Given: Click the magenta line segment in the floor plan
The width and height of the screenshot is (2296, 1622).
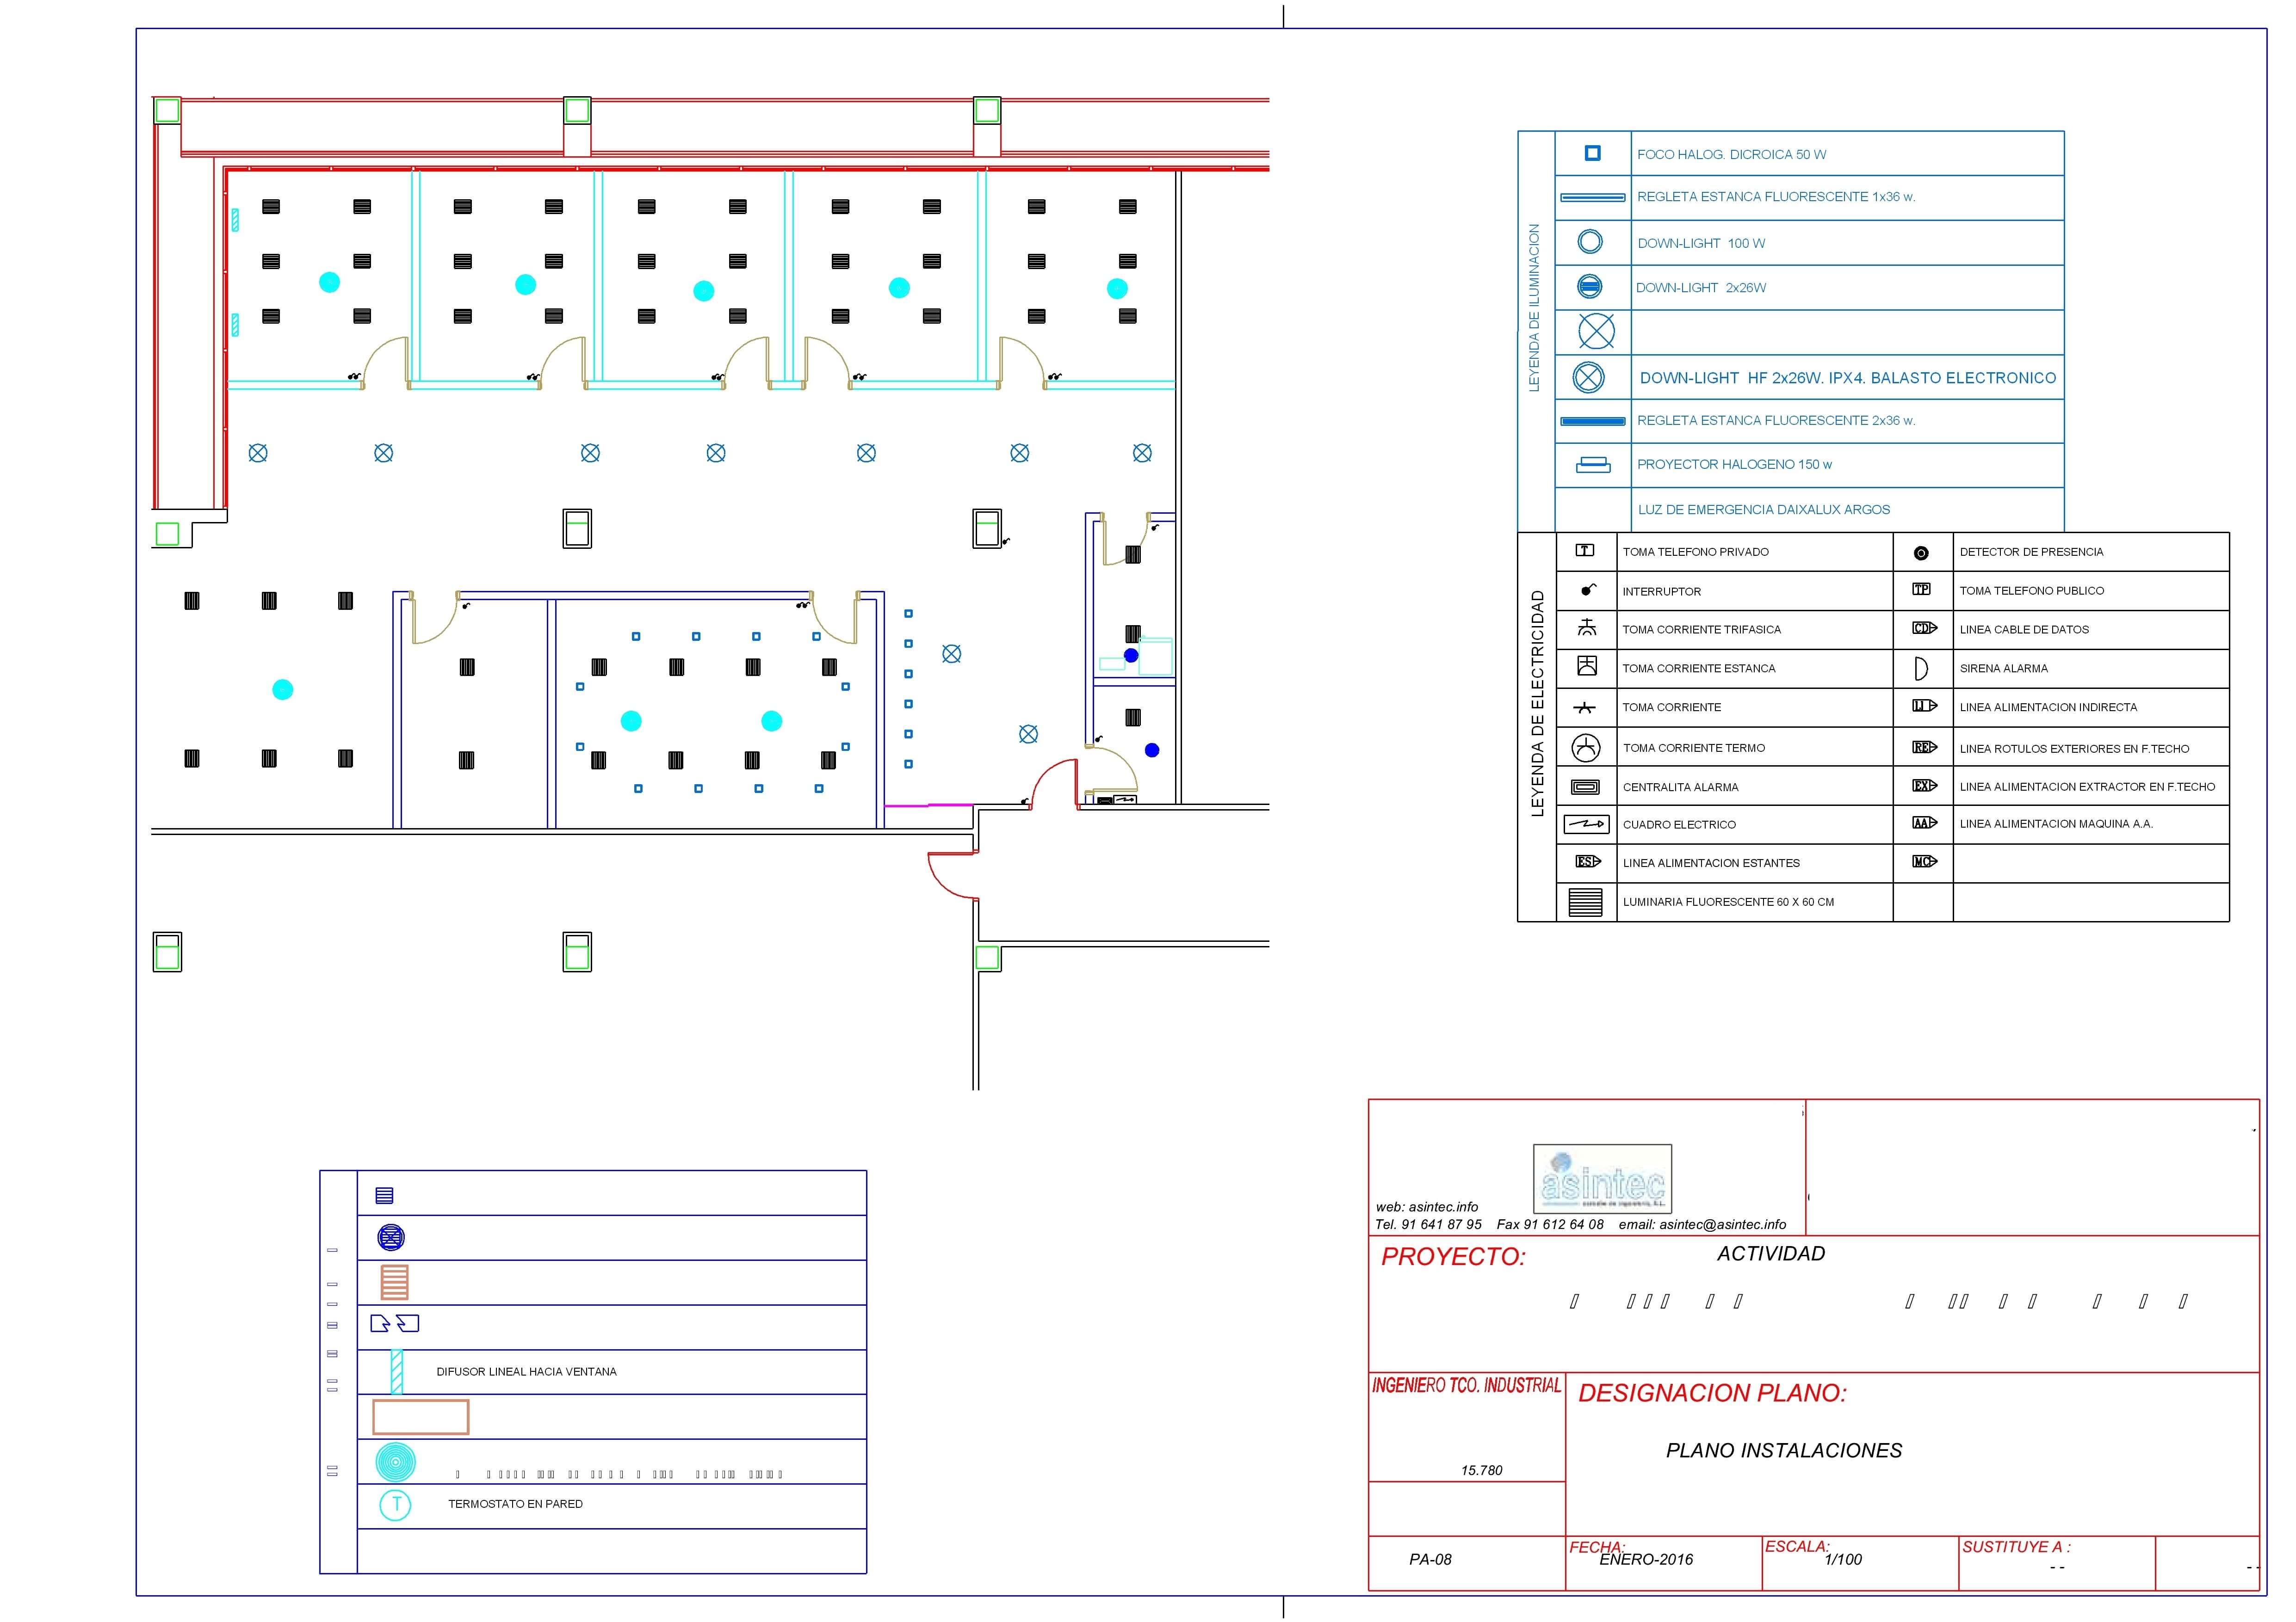Looking at the screenshot, I should pos(928,805).
